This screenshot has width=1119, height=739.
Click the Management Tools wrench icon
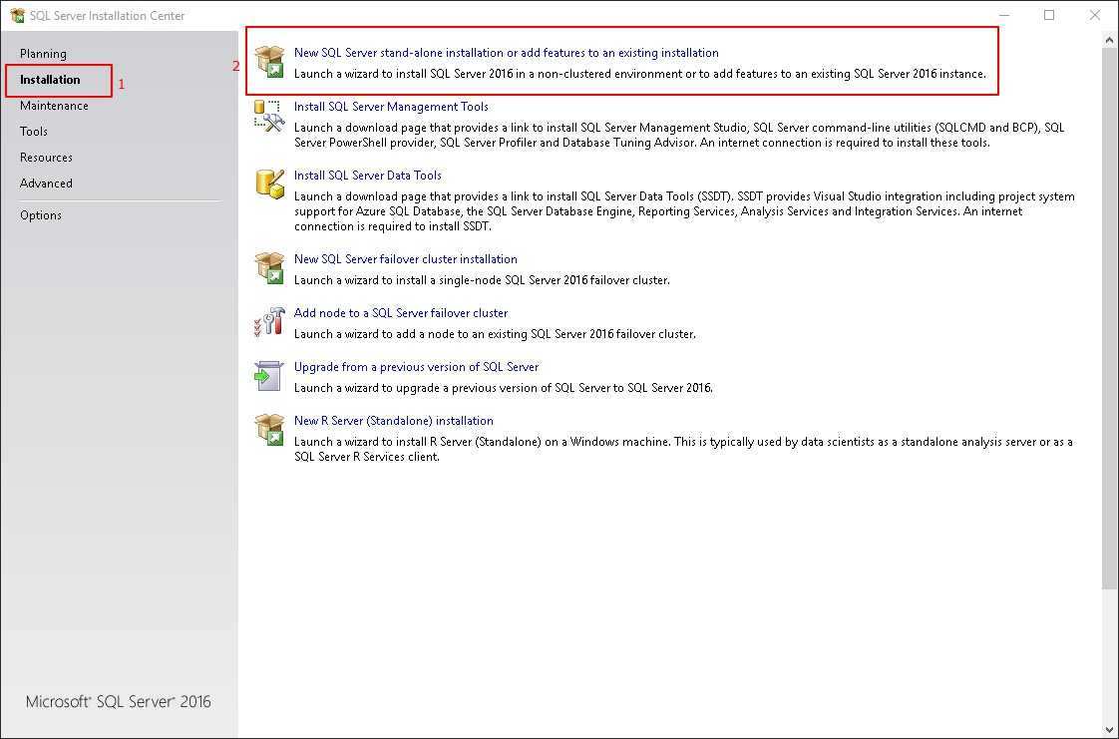pos(269,117)
